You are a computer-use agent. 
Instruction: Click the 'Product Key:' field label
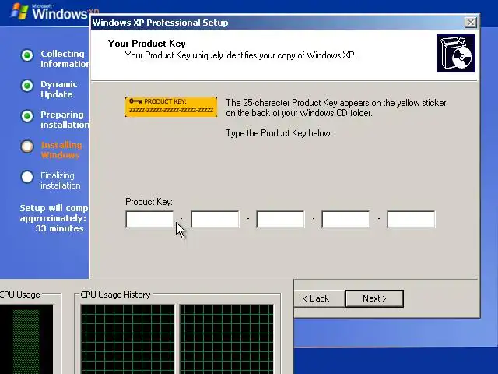click(x=149, y=202)
